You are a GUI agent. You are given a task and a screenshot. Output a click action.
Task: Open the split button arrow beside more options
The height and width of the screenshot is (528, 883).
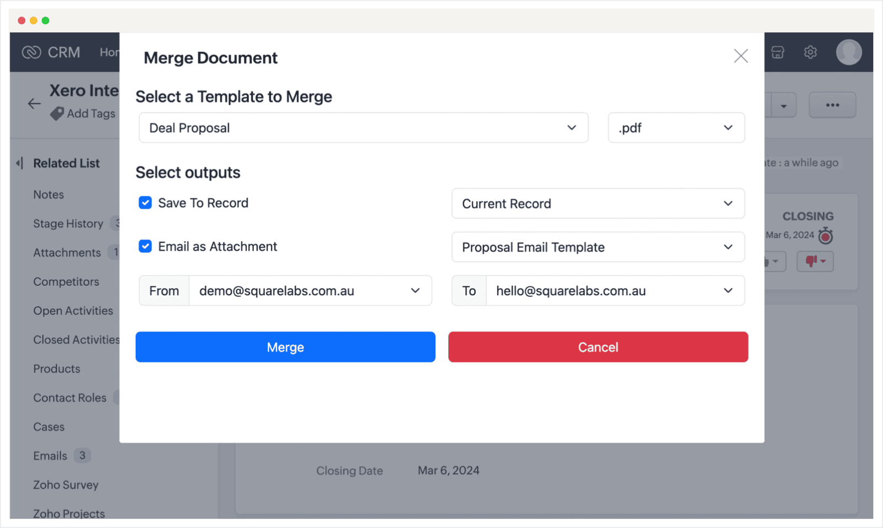[783, 105]
